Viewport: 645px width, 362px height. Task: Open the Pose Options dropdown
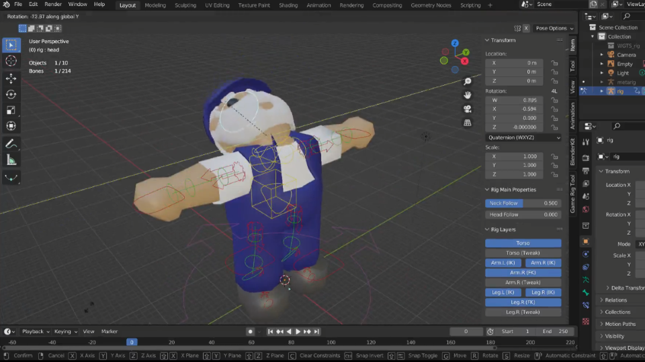click(554, 28)
